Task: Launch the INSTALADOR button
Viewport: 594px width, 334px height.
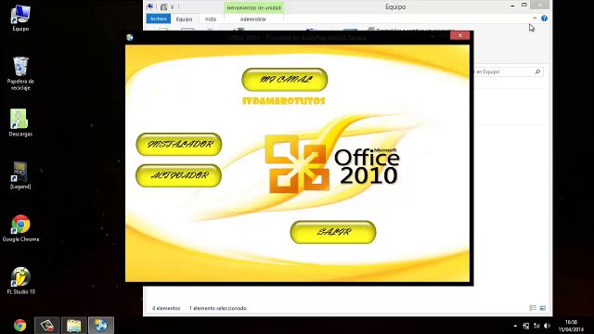Action: pos(179,145)
